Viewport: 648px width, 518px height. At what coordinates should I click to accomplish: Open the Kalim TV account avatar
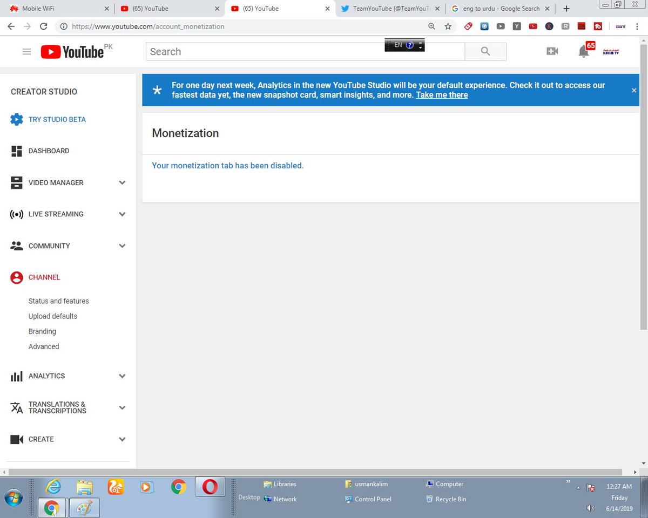[x=611, y=52]
